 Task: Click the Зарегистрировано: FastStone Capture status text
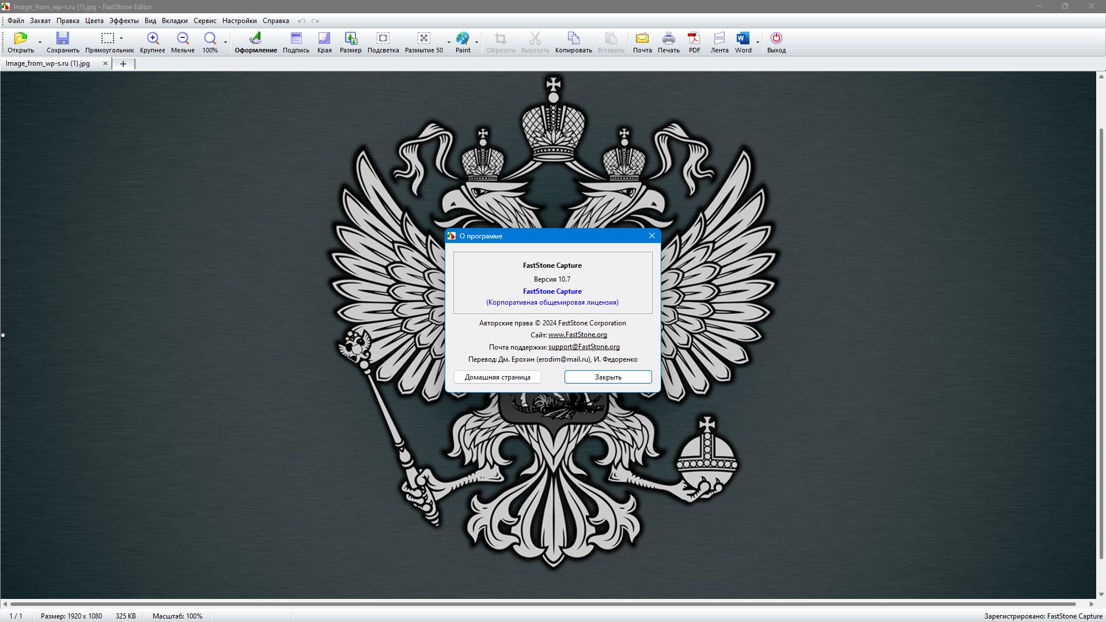tap(1043, 616)
